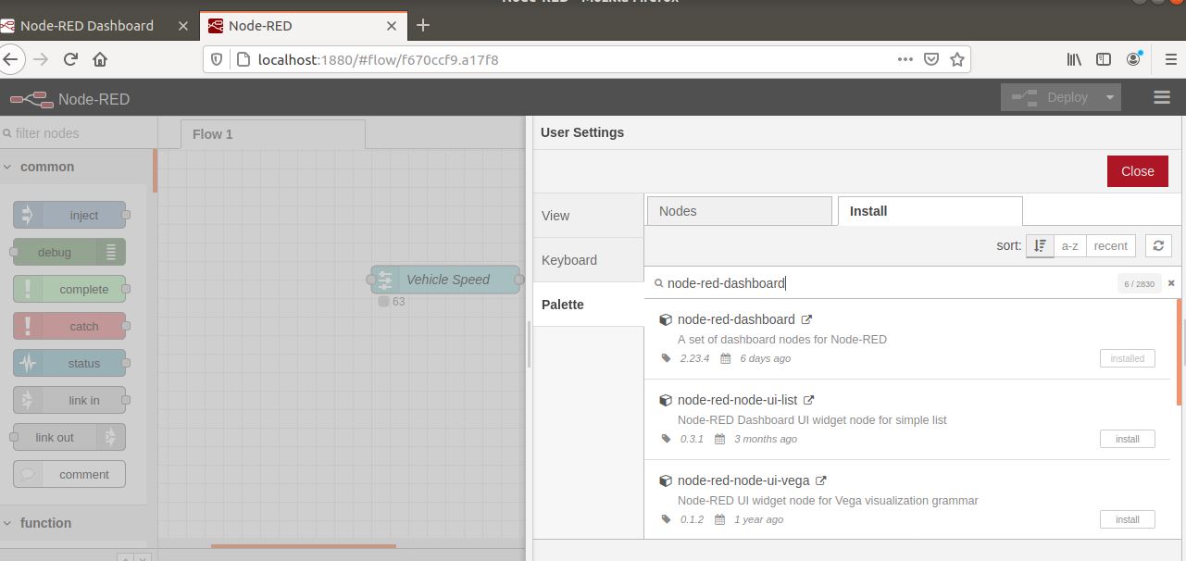1186x561 pixels.
Task: Click the node-red-dashboard module name
Action: coord(736,319)
